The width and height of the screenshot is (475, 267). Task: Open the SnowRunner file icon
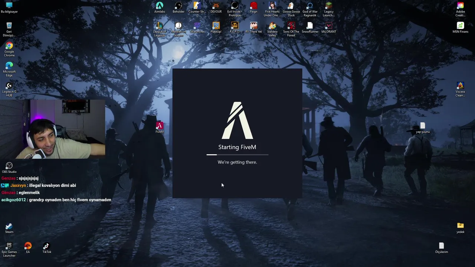pos(310,27)
